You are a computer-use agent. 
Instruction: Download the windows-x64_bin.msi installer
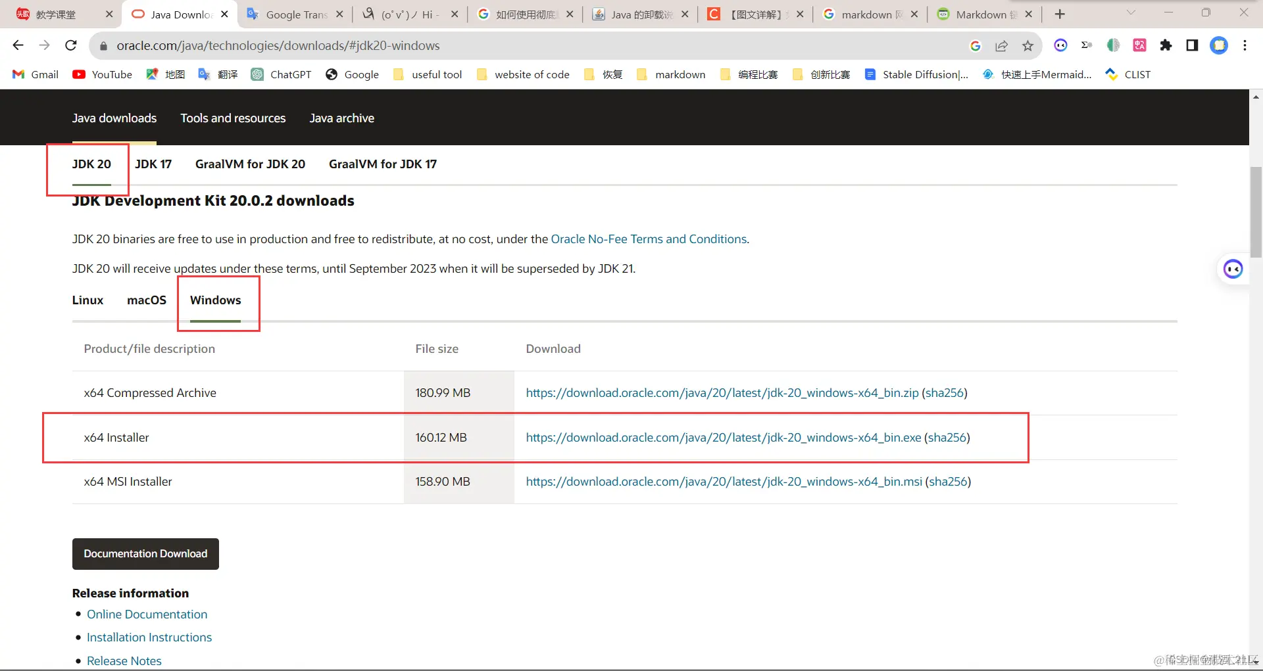724,482
